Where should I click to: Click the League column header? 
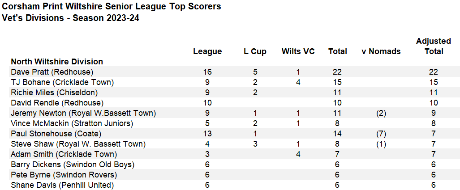[x=207, y=51]
